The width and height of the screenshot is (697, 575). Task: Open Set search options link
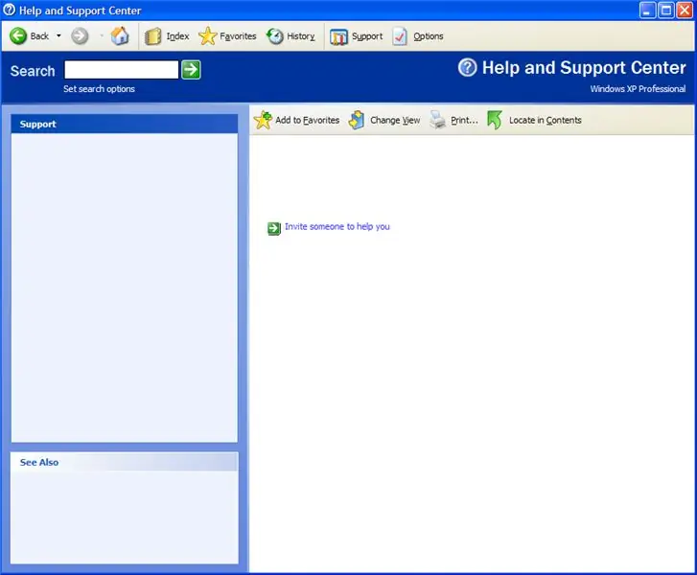(99, 89)
